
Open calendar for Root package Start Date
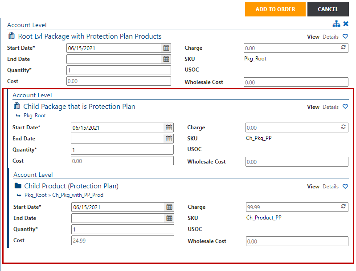(x=166, y=48)
